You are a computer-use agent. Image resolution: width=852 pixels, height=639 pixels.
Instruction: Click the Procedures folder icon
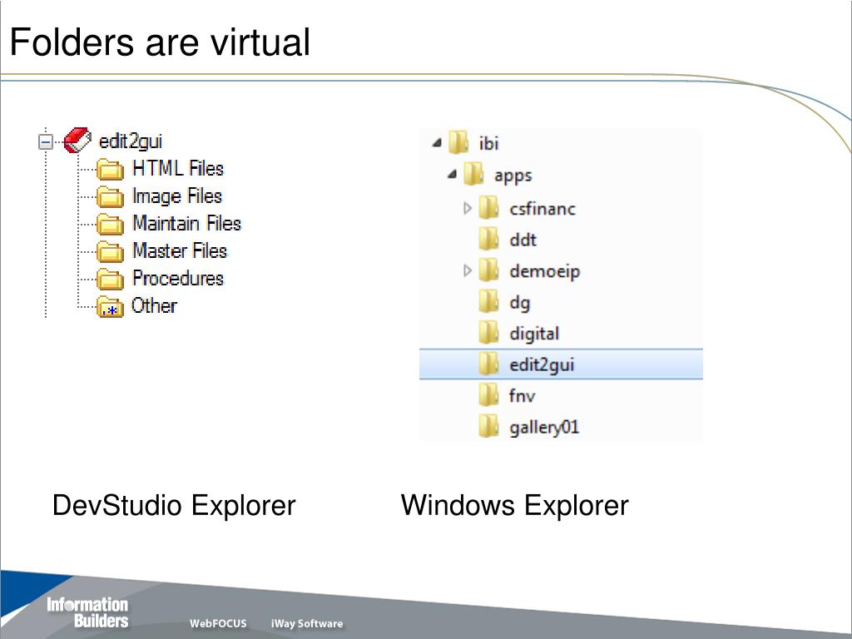click(x=111, y=279)
